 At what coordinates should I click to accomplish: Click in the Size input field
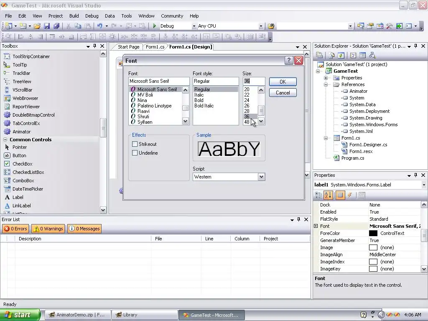coord(254,81)
